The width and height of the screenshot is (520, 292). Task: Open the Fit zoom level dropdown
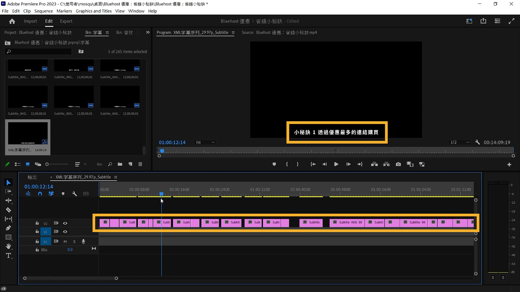205,142
